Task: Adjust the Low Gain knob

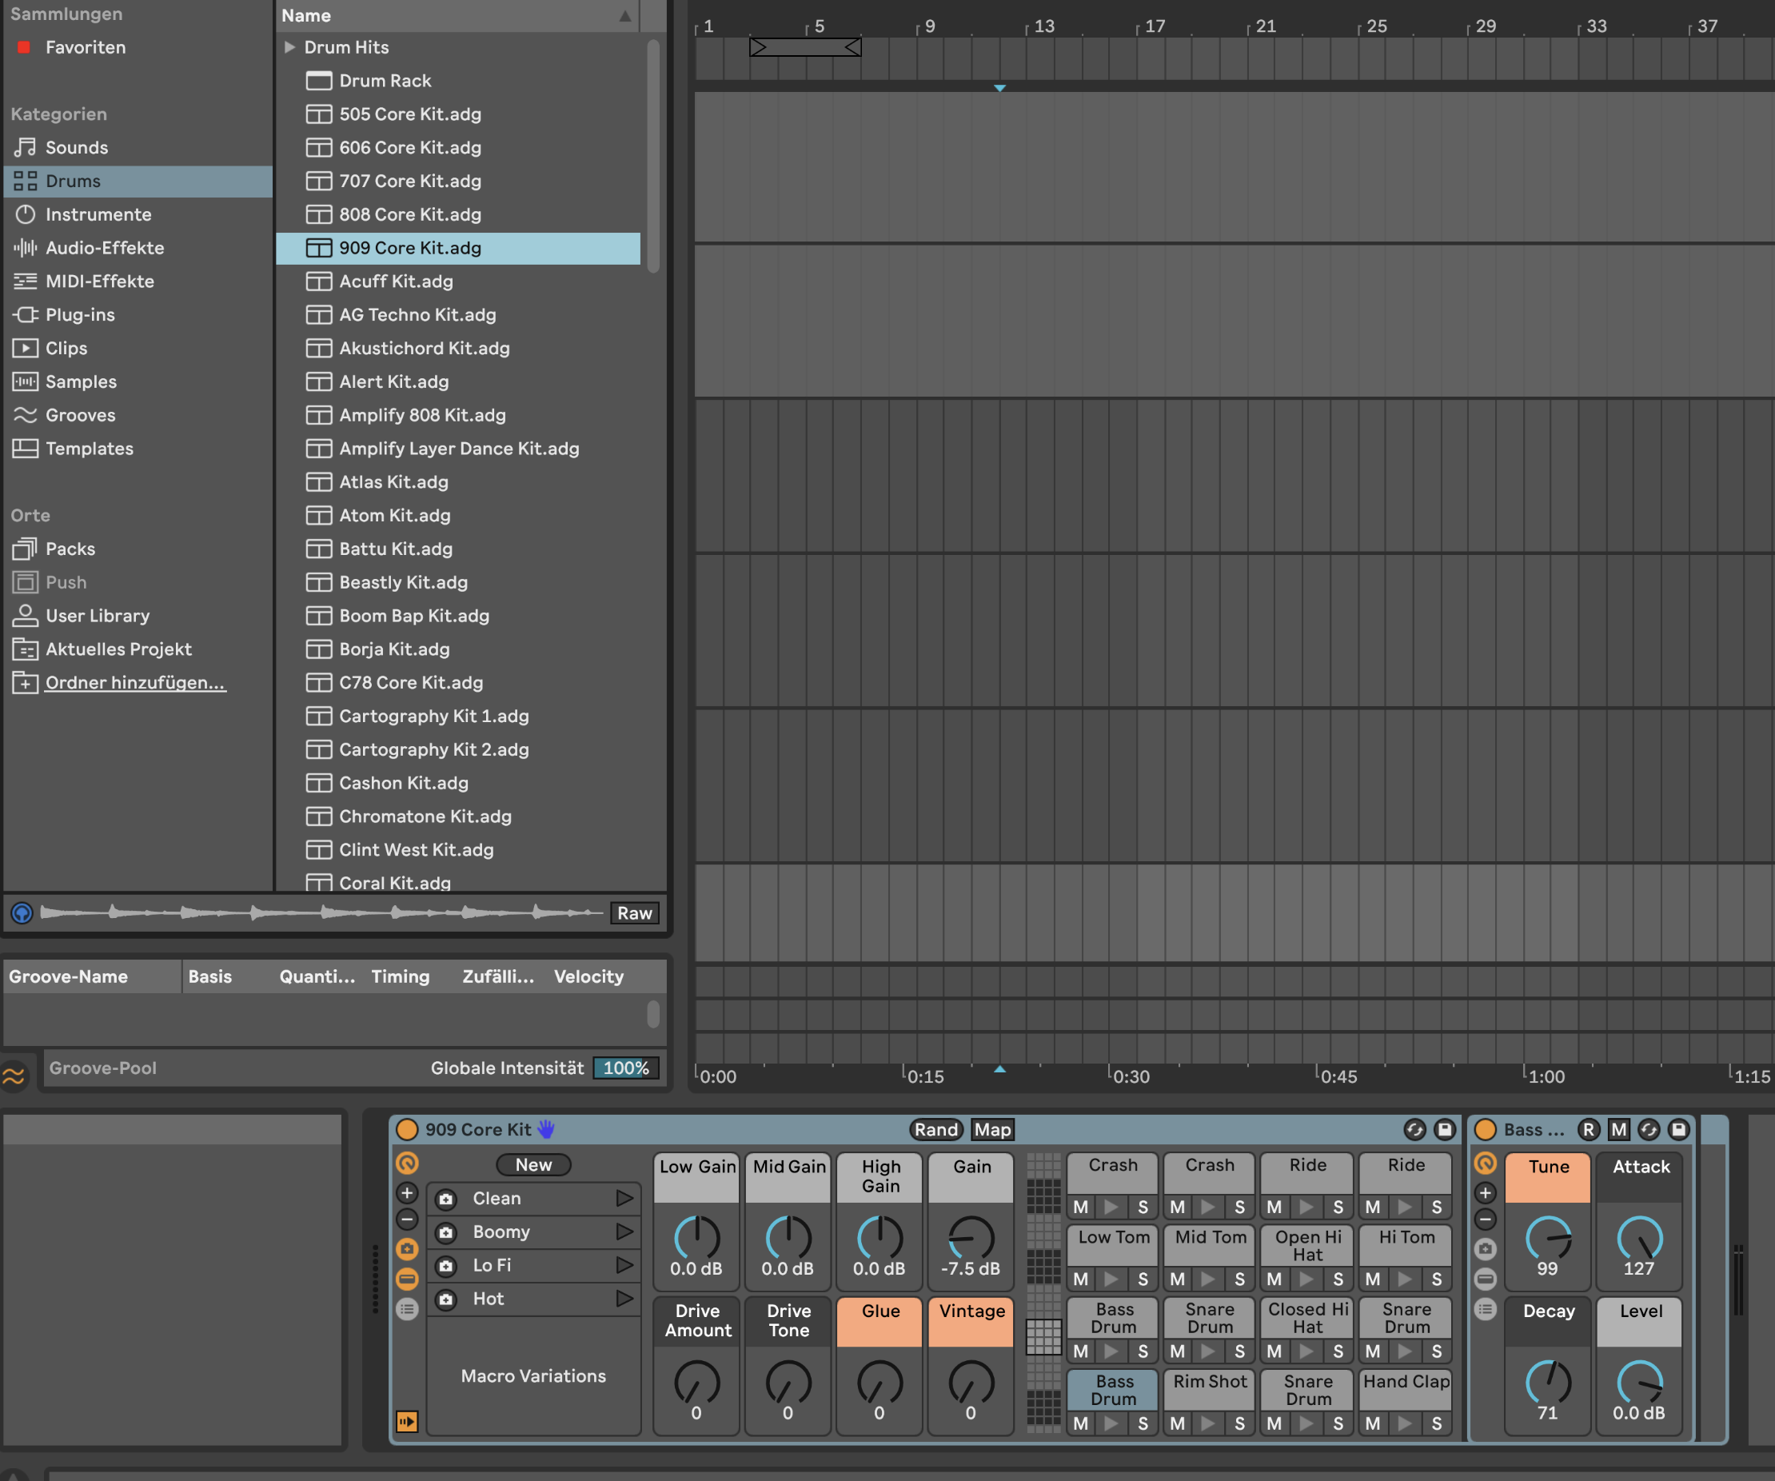Action: coord(696,1239)
